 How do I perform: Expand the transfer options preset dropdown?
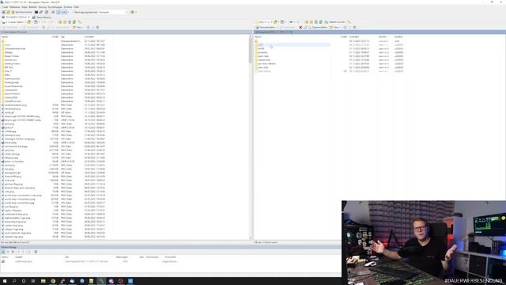tap(126, 13)
